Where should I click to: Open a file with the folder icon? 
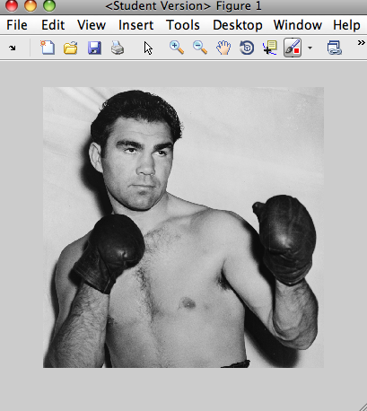(x=71, y=48)
